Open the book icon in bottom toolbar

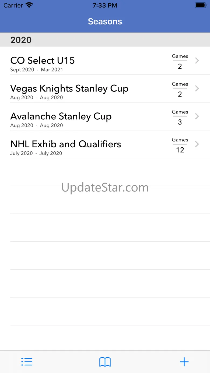coord(105,362)
